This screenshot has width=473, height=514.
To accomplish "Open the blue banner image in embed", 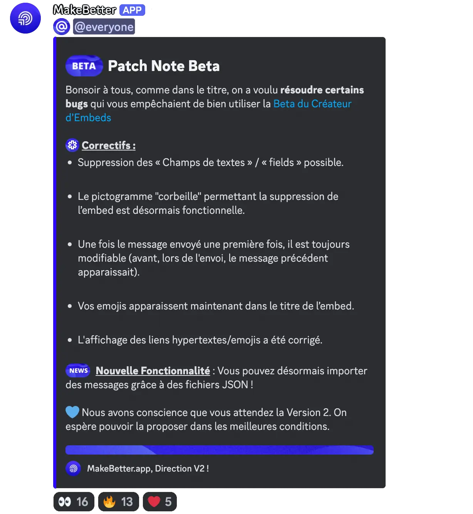I will [x=220, y=450].
